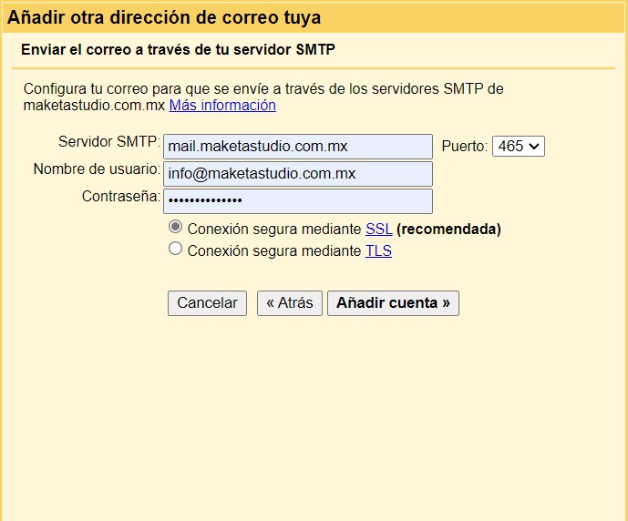Click the title "Añadir otra dirección de correo tuya"
This screenshot has height=521, width=628.
pyautogui.click(x=164, y=17)
